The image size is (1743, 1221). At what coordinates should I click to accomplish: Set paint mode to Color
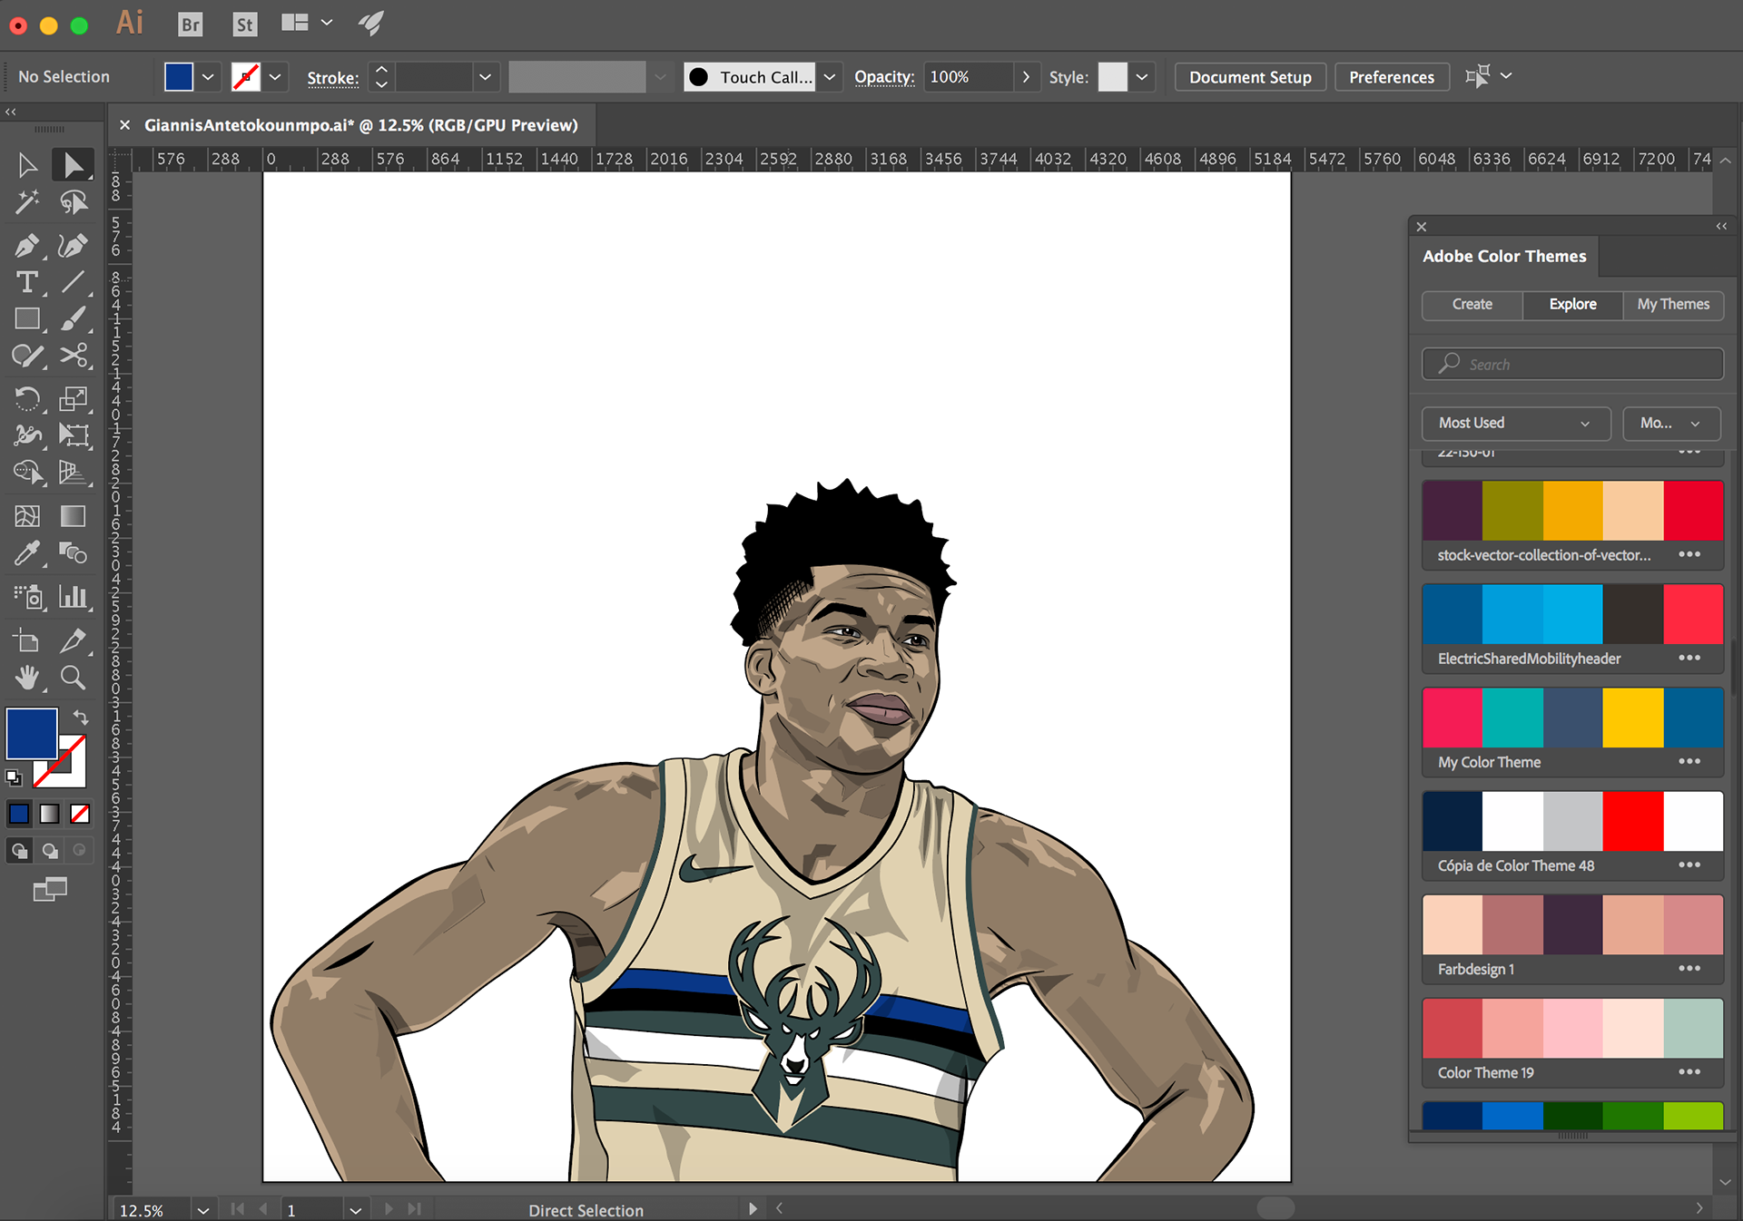click(x=19, y=814)
